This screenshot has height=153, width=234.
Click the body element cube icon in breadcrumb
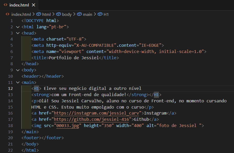click(x=58, y=14)
